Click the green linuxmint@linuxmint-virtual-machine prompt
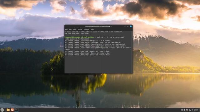 point(80,37)
